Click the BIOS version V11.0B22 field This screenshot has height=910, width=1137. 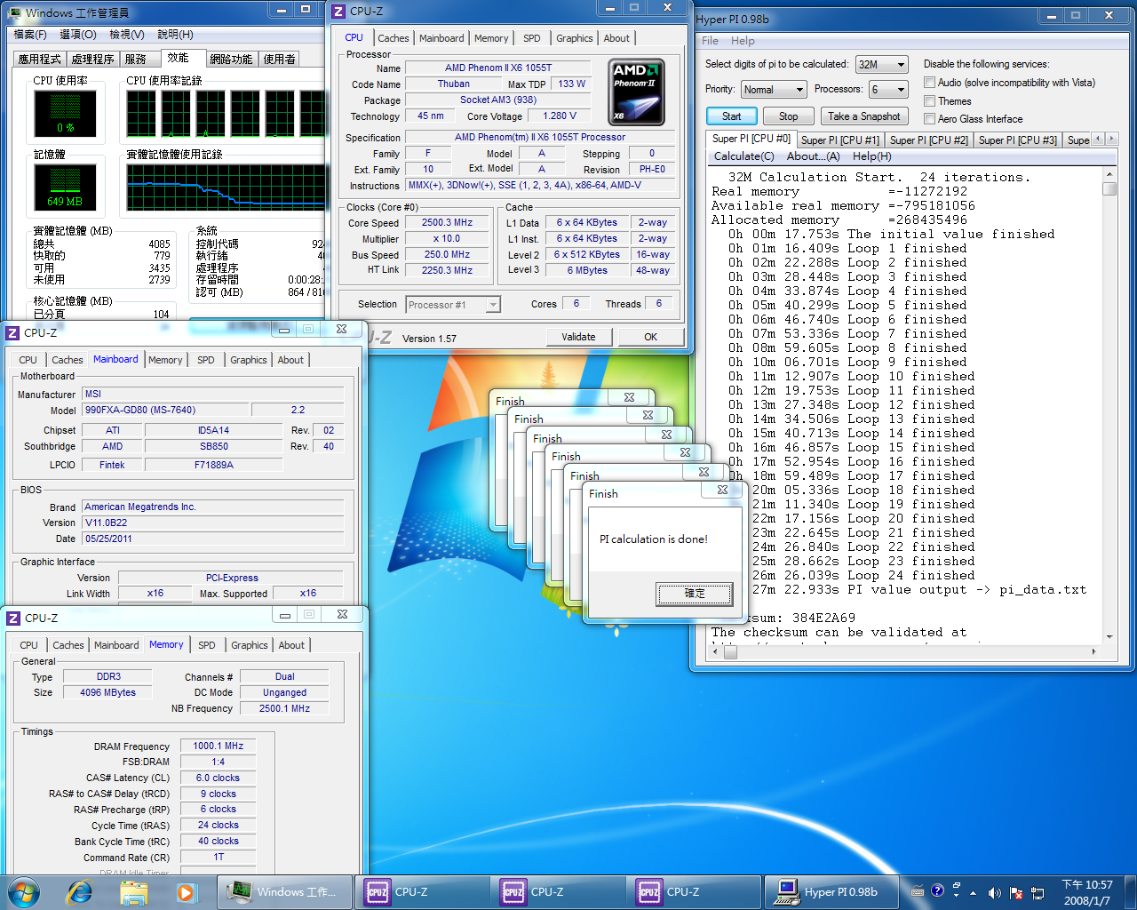[212, 523]
